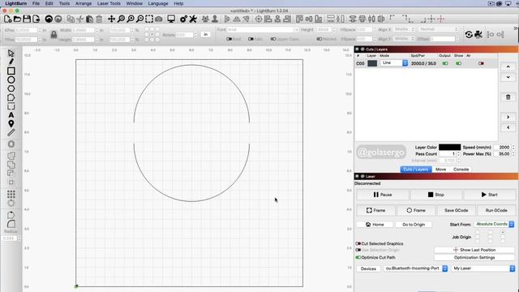This screenshot has height=292, width=519.
Task: Open the File menu
Action: (36, 3)
